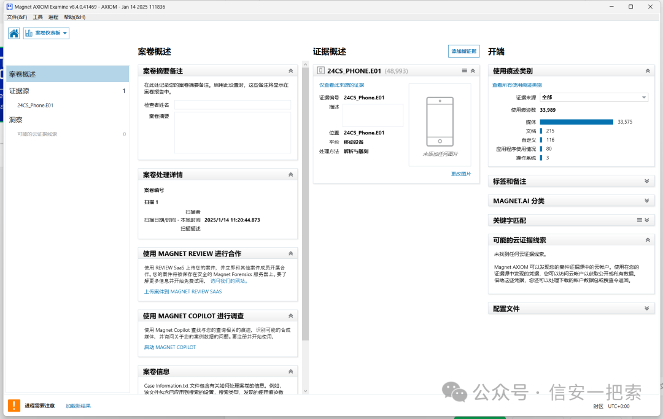The height and width of the screenshot is (419, 663).
Task: Click the 文档 bar showing 215
Action: [x=541, y=131]
